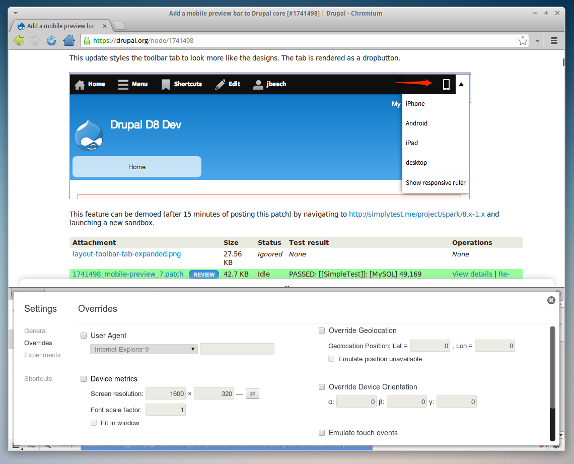Image resolution: width=574 pixels, height=464 pixels.
Task: Enable the User Agent override checkbox
Action: pyautogui.click(x=84, y=336)
